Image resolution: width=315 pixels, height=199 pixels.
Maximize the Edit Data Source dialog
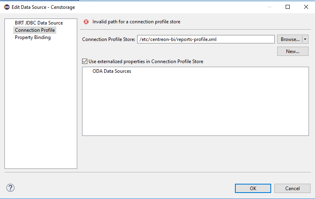[288, 7]
